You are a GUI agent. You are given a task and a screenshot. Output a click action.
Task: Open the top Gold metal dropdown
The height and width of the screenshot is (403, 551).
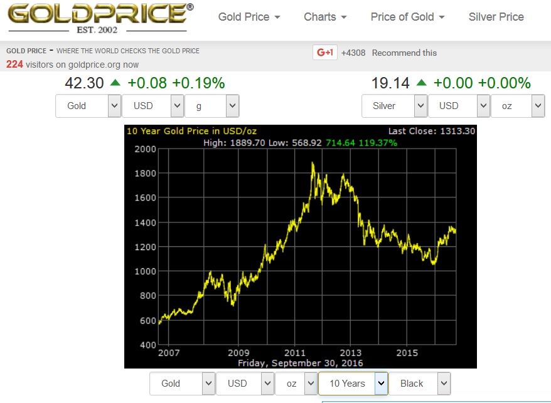click(88, 106)
